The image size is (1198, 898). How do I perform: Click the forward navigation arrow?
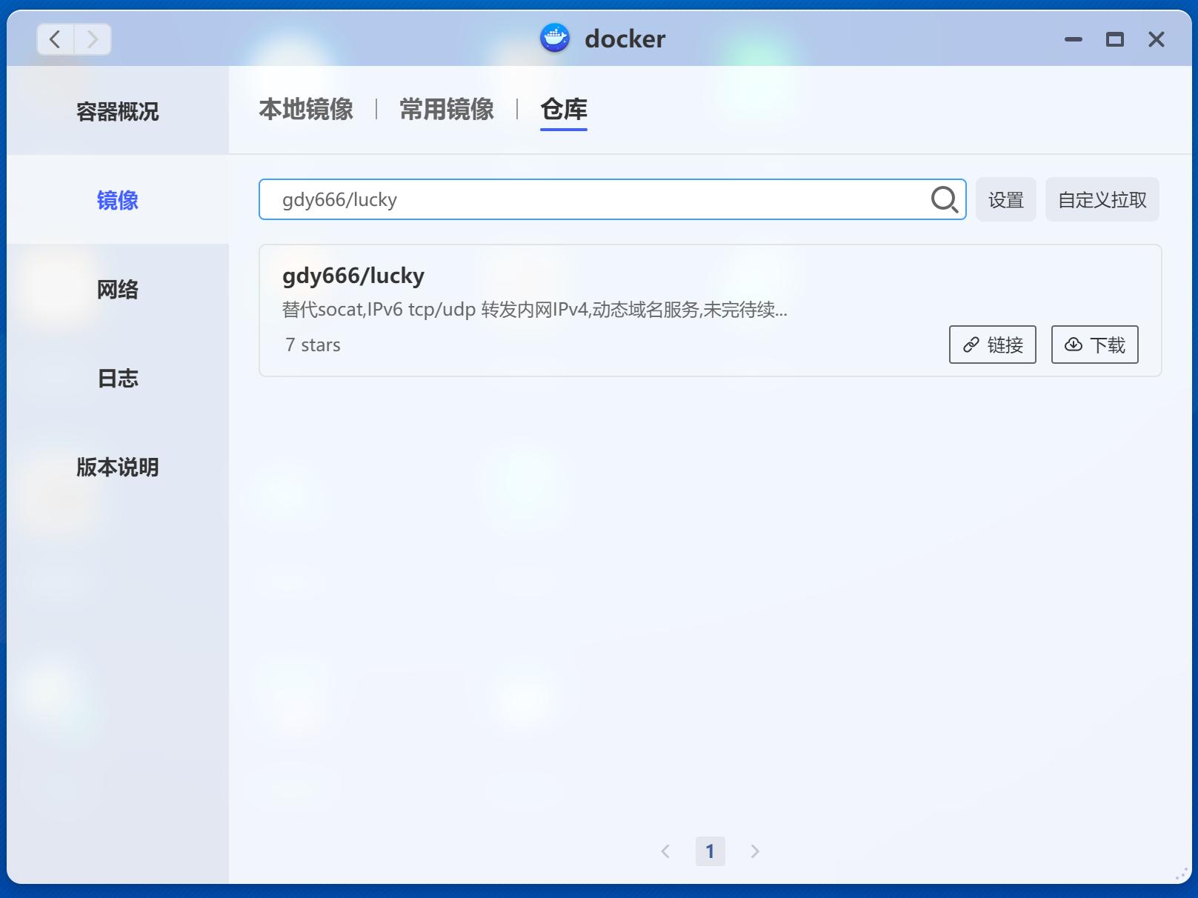pos(93,39)
